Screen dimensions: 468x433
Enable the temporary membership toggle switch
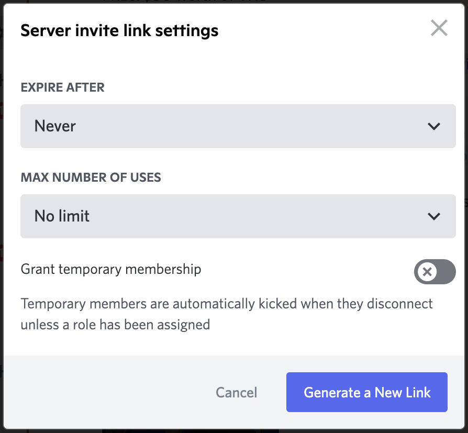(434, 272)
